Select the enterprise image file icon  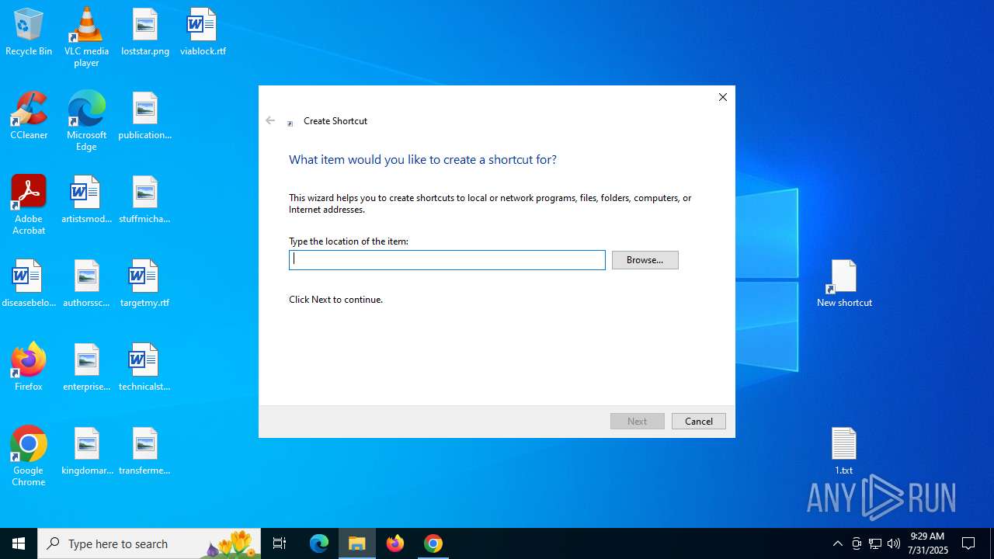86,368
